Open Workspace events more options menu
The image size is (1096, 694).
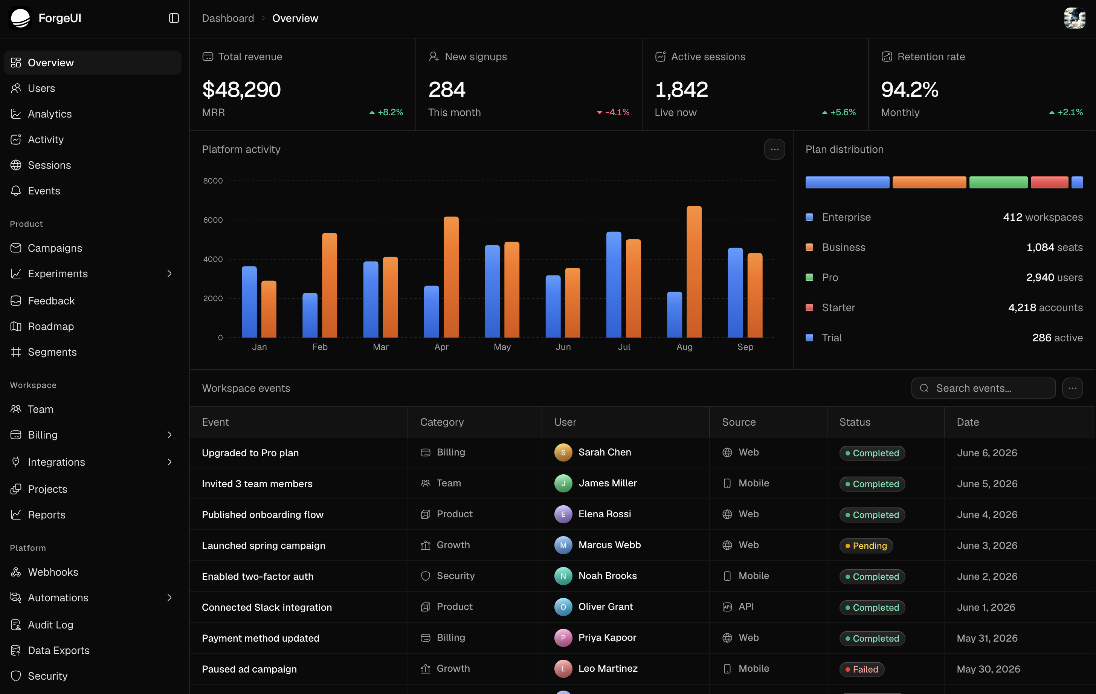click(x=1072, y=388)
